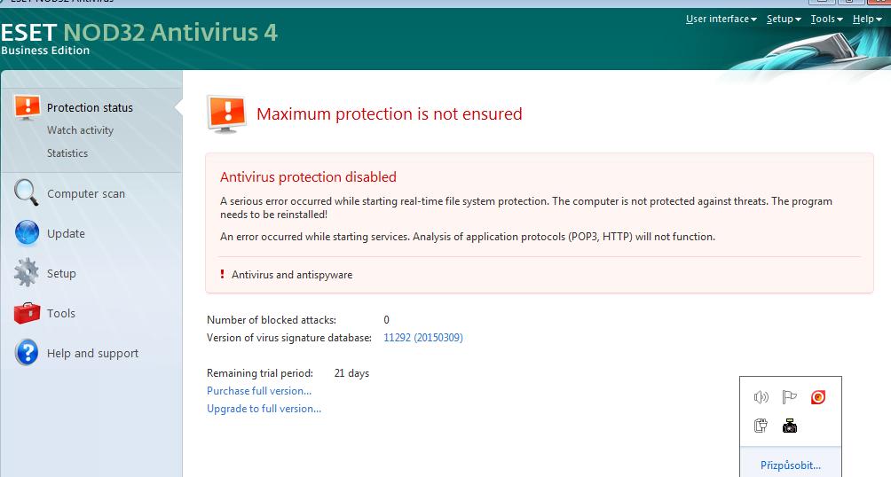Click the Setup gear icon
Screen dimensions: 891x477
click(27, 273)
